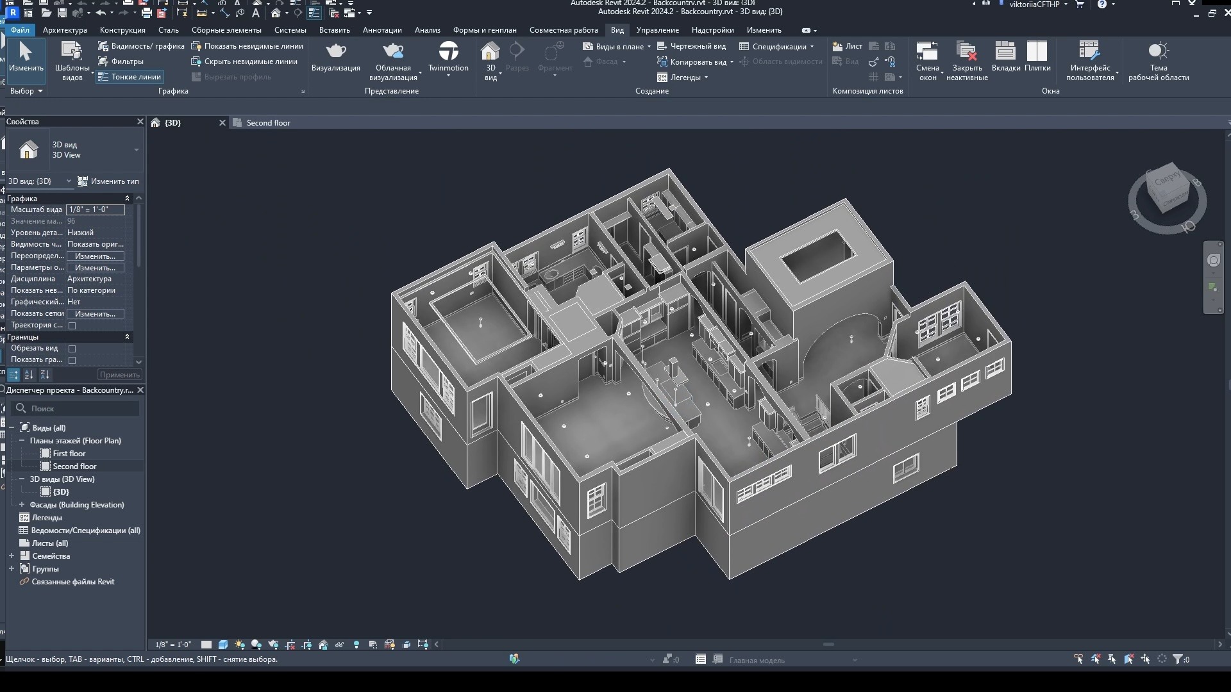Open the Управление ribbon tab

[x=657, y=29]
